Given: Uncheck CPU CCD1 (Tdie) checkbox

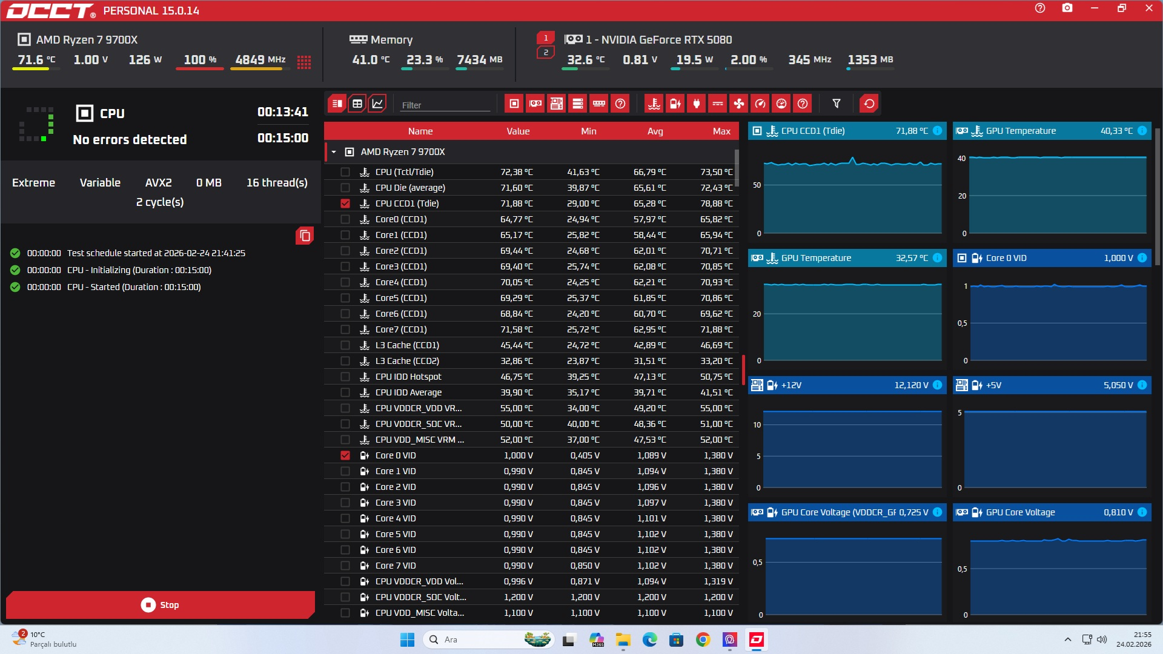Looking at the screenshot, I should tap(345, 203).
